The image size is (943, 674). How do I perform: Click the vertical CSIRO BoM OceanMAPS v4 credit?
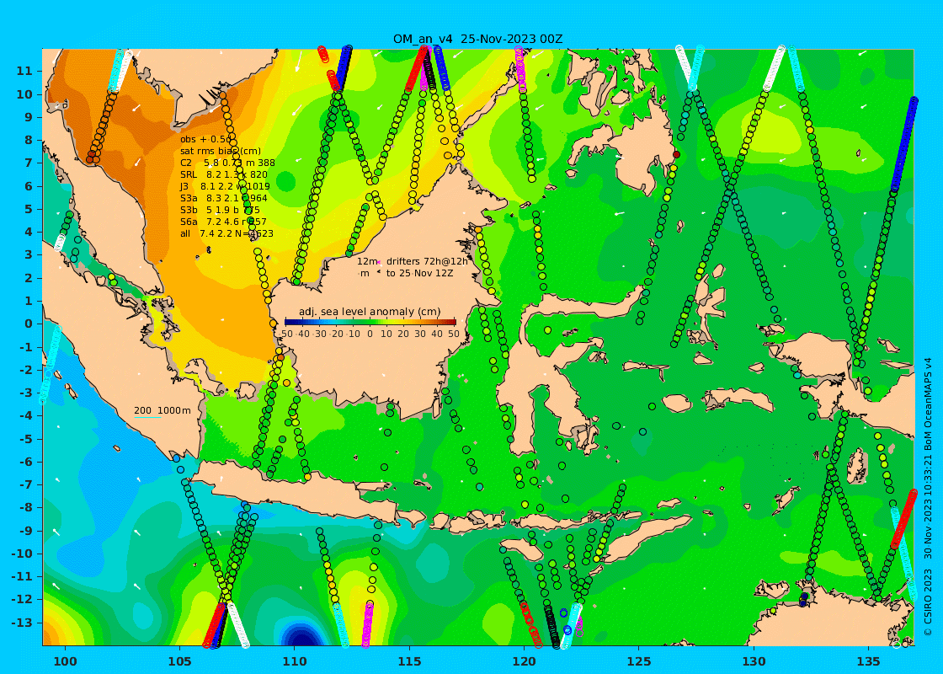coord(928,496)
